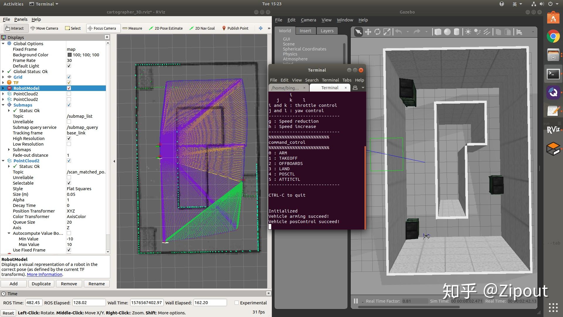Choose the 2D Pose Estimate tool
Image resolution: width=563 pixels, height=317 pixels.
[x=166, y=28]
